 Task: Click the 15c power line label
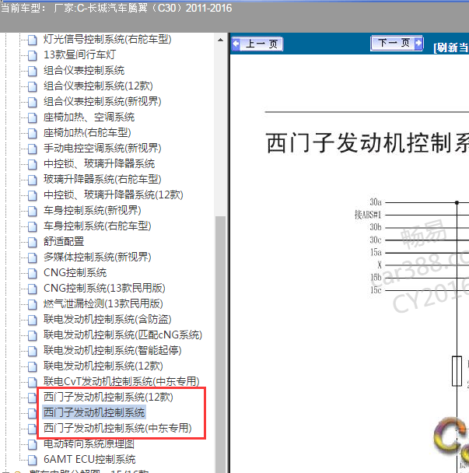pos(376,290)
